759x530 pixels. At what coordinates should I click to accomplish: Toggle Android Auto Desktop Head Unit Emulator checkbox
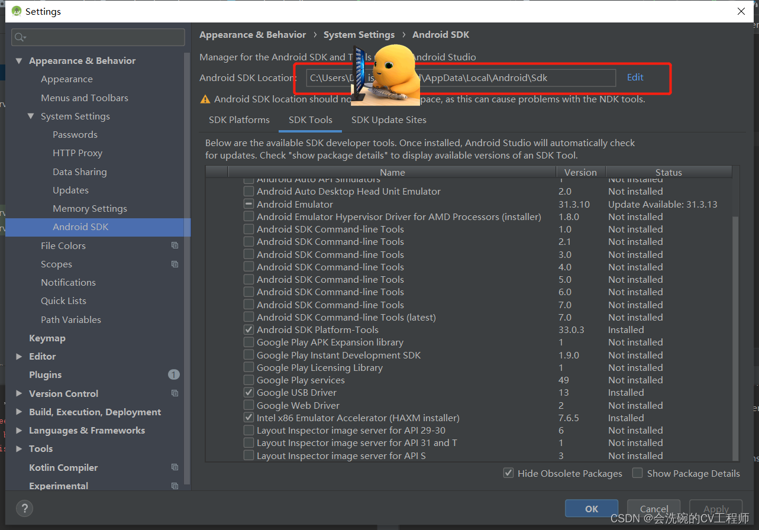tap(248, 192)
